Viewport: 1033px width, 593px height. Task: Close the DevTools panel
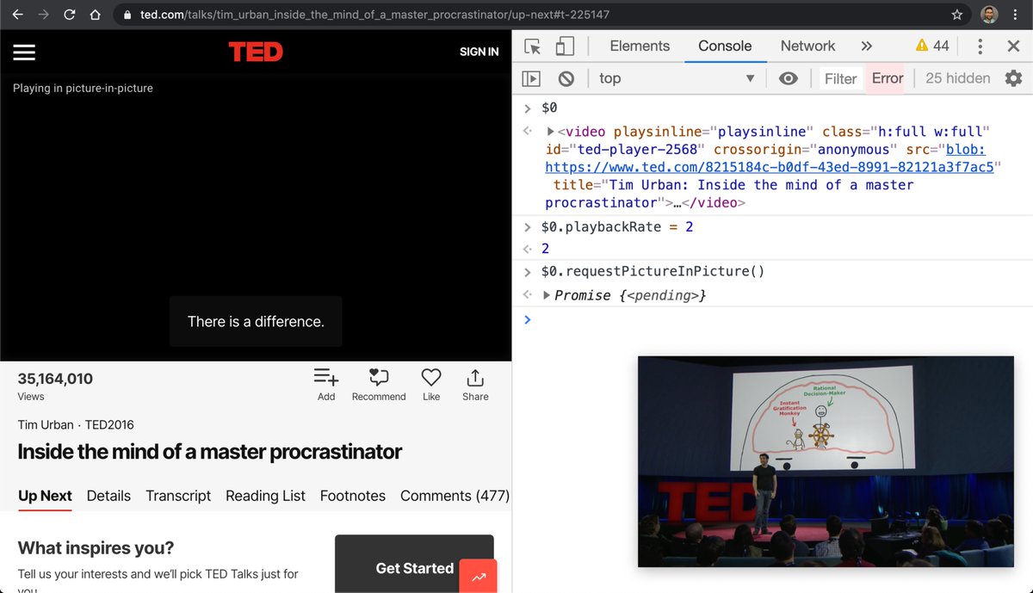(1013, 46)
